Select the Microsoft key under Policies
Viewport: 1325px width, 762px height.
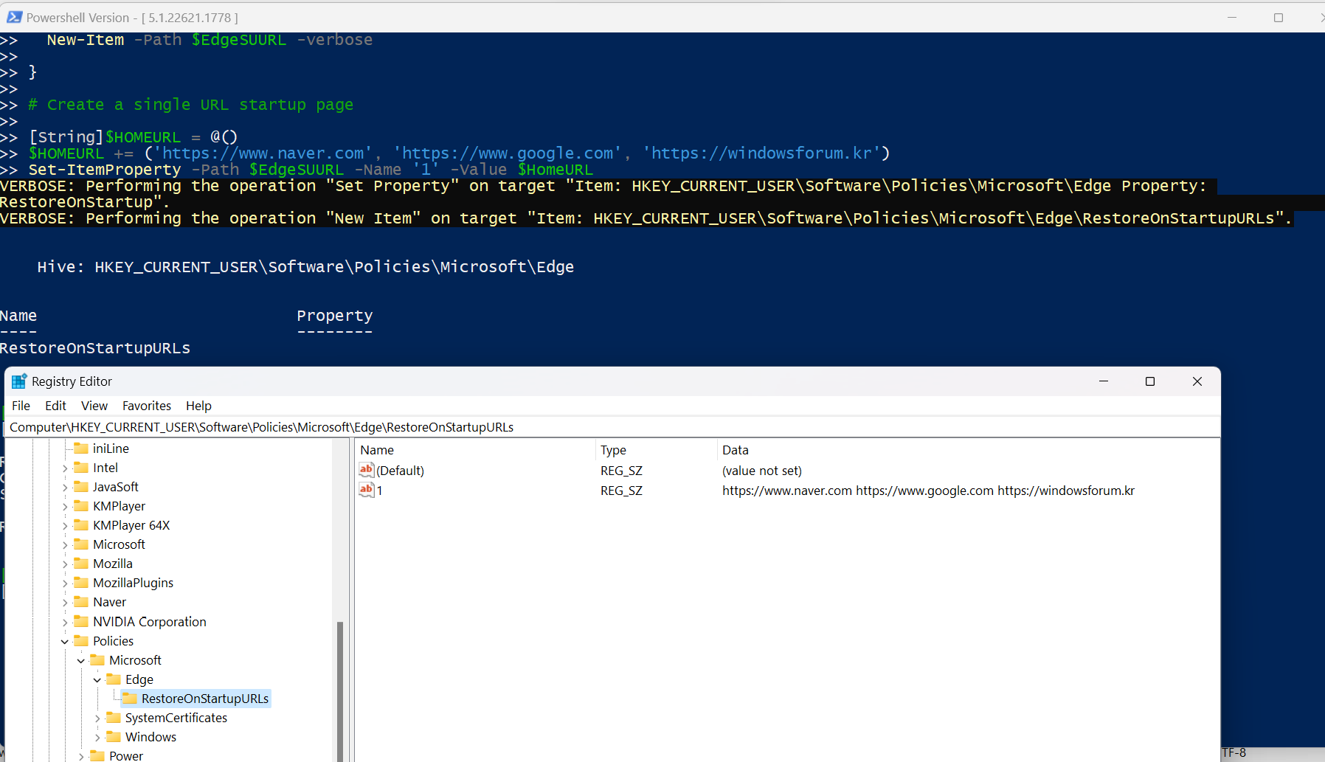[x=135, y=660]
